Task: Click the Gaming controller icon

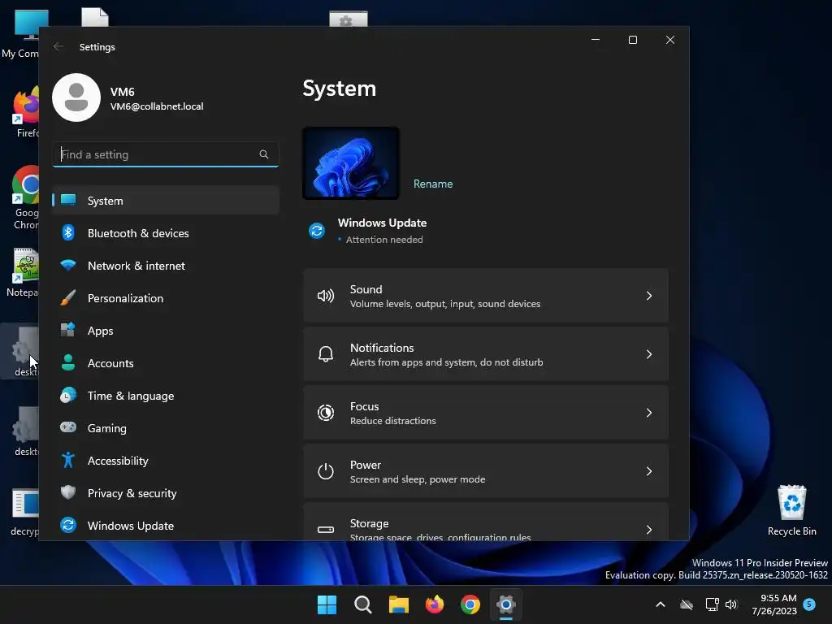Action: click(x=68, y=427)
